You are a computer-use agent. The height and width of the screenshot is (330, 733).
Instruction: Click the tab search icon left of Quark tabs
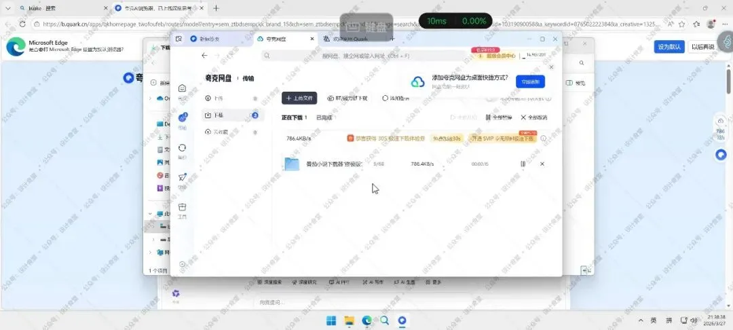point(178,39)
